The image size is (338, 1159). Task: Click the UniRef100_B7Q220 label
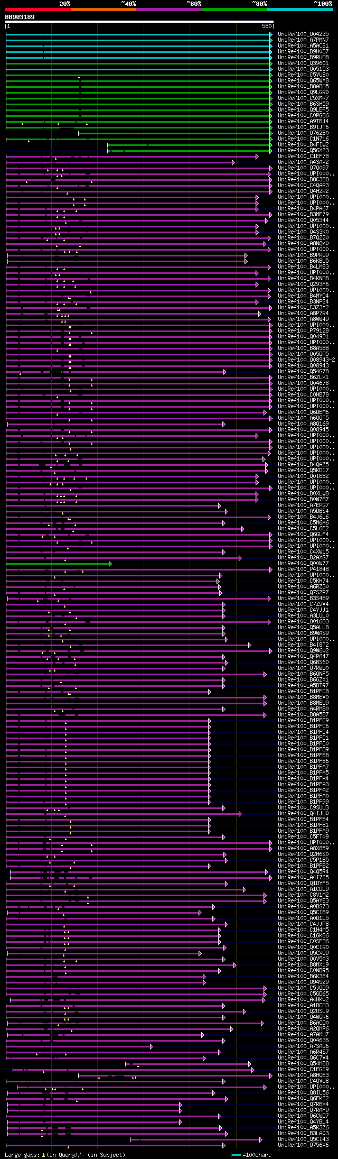point(303,237)
